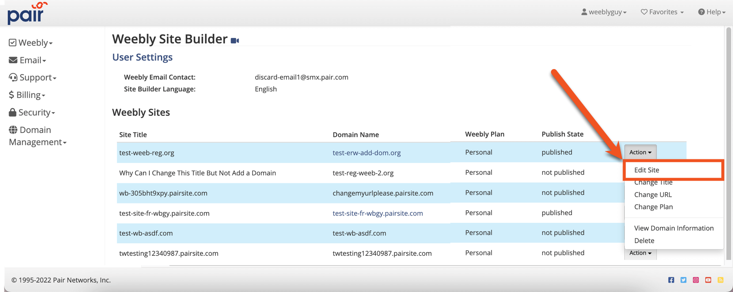This screenshot has width=733, height=292.
Task: Choose Change Plan from Action menu
Action: (x=653, y=207)
